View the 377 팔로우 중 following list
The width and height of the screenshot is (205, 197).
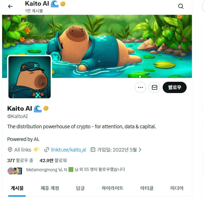click(x=20, y=160)
